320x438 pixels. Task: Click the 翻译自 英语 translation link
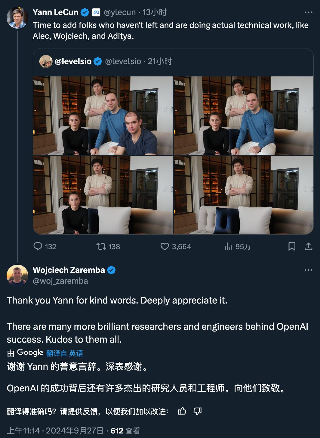65,353
